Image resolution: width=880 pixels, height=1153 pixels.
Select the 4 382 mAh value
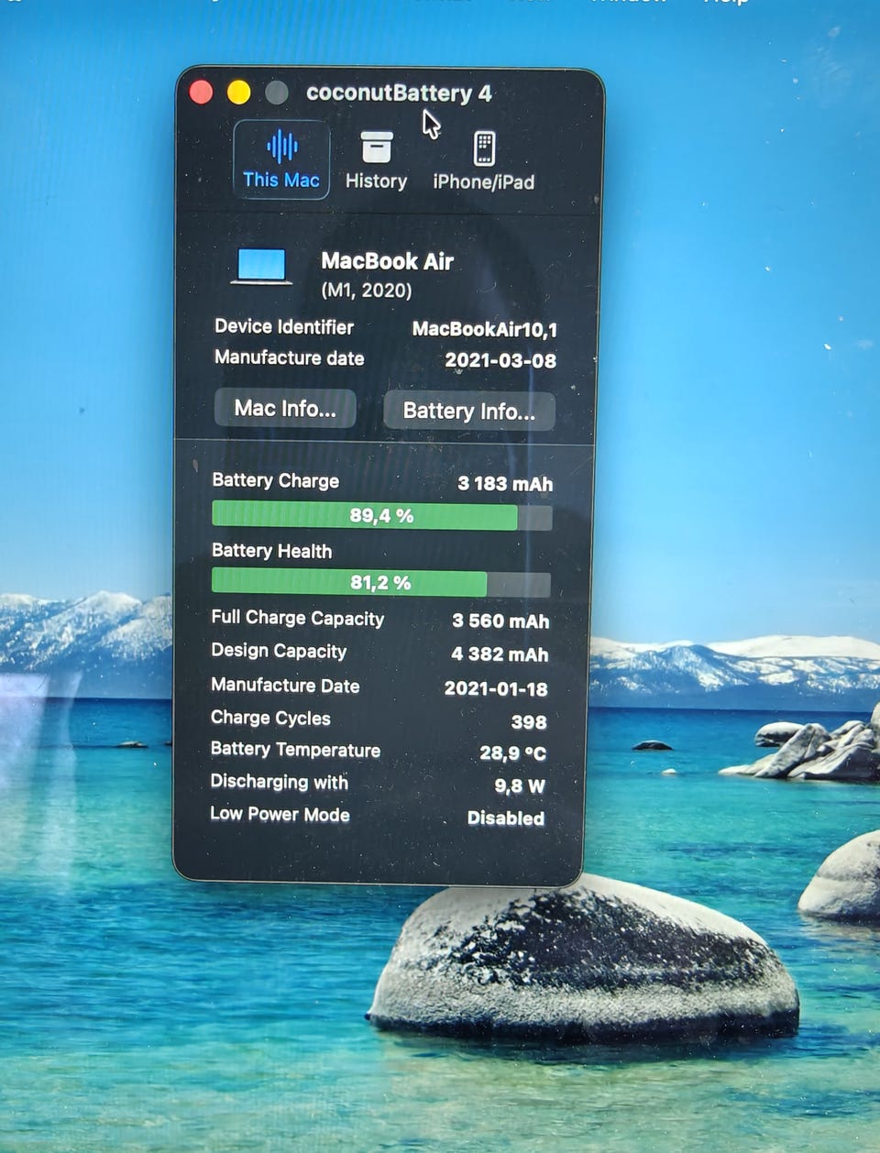point(500,654)
